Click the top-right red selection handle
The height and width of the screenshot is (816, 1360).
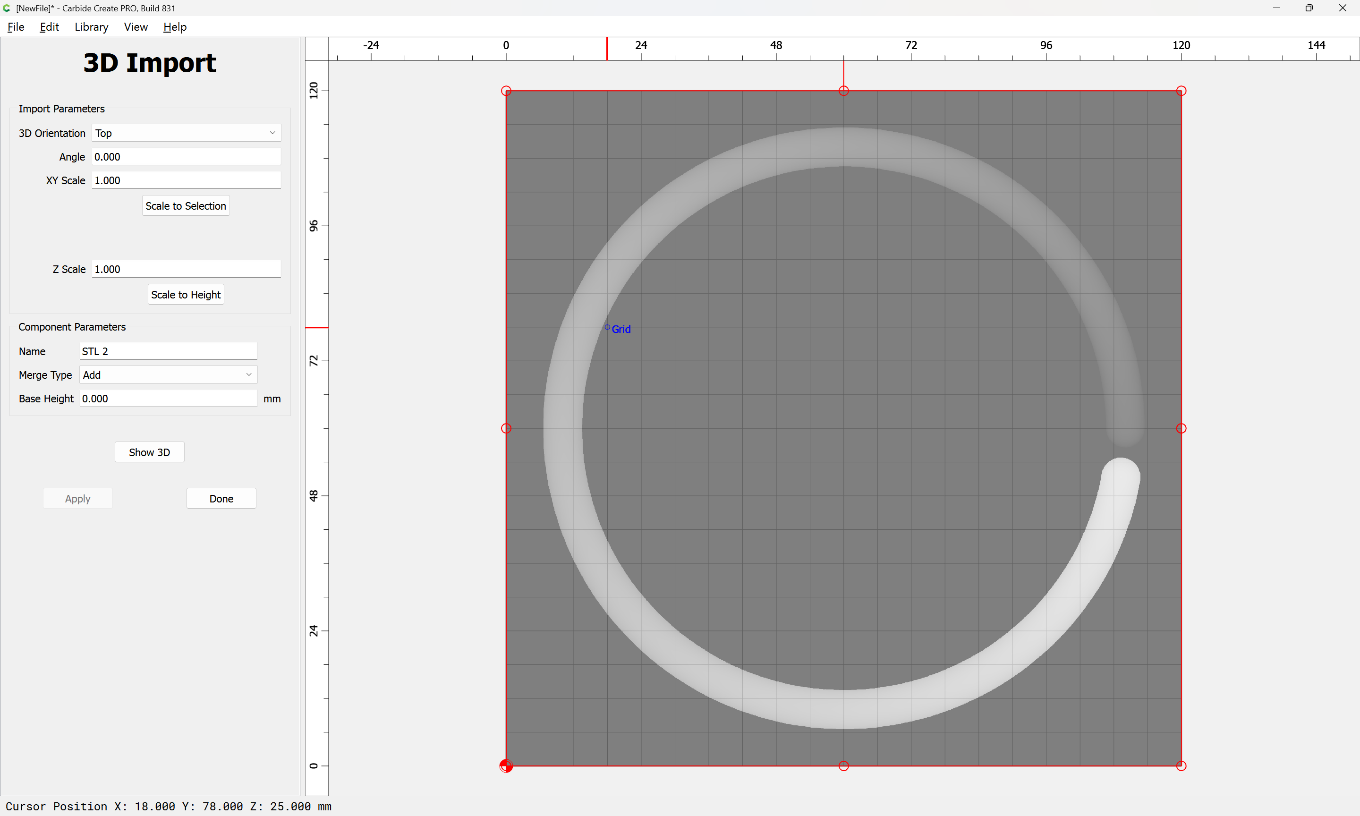pyautogui.click(x=1181, y=91)
